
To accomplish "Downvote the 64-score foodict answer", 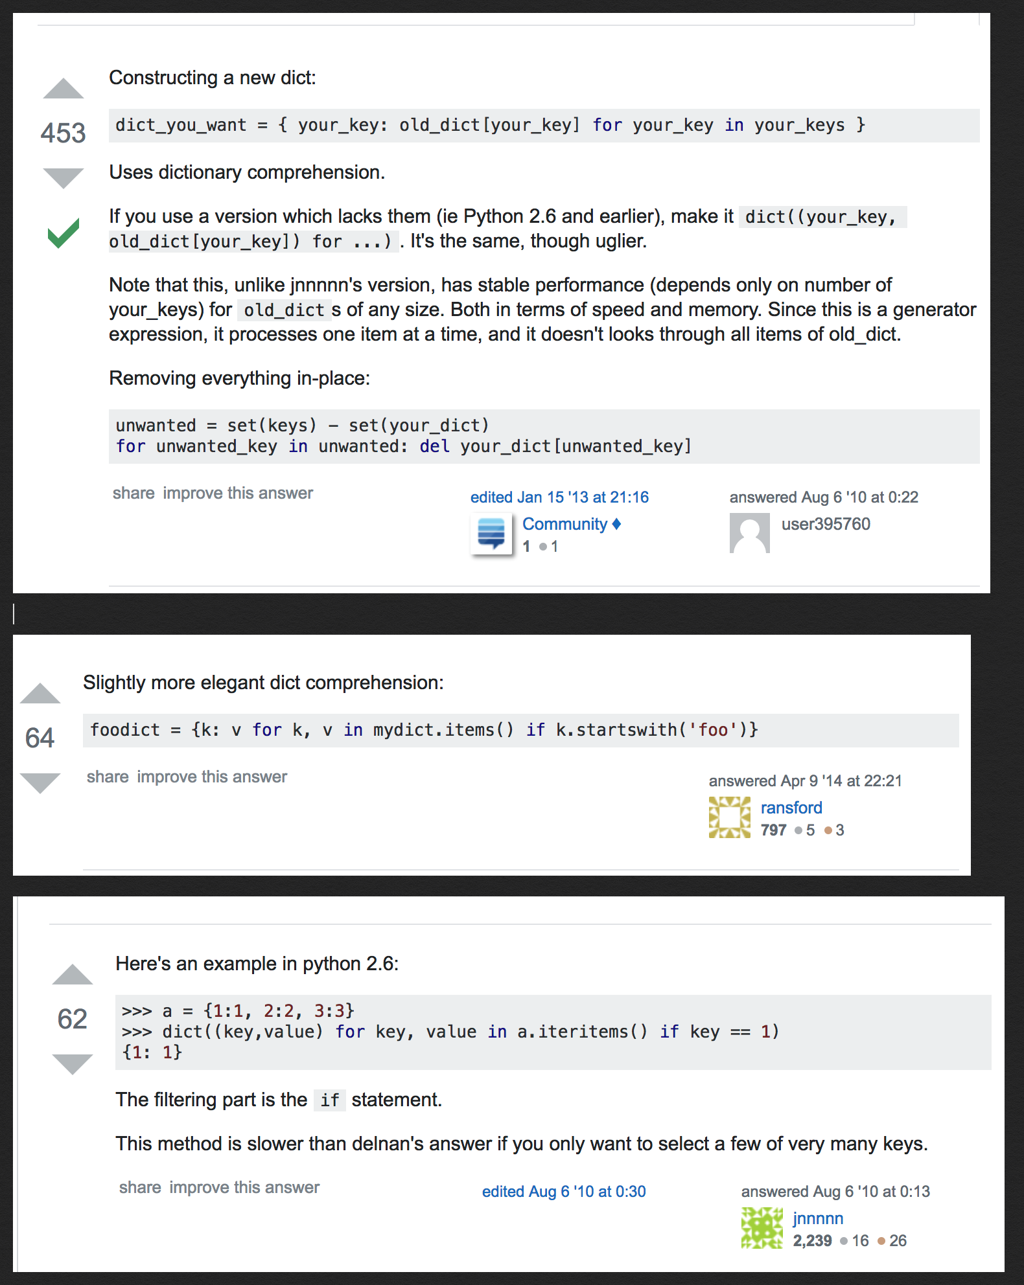I will tap(40, 782).
